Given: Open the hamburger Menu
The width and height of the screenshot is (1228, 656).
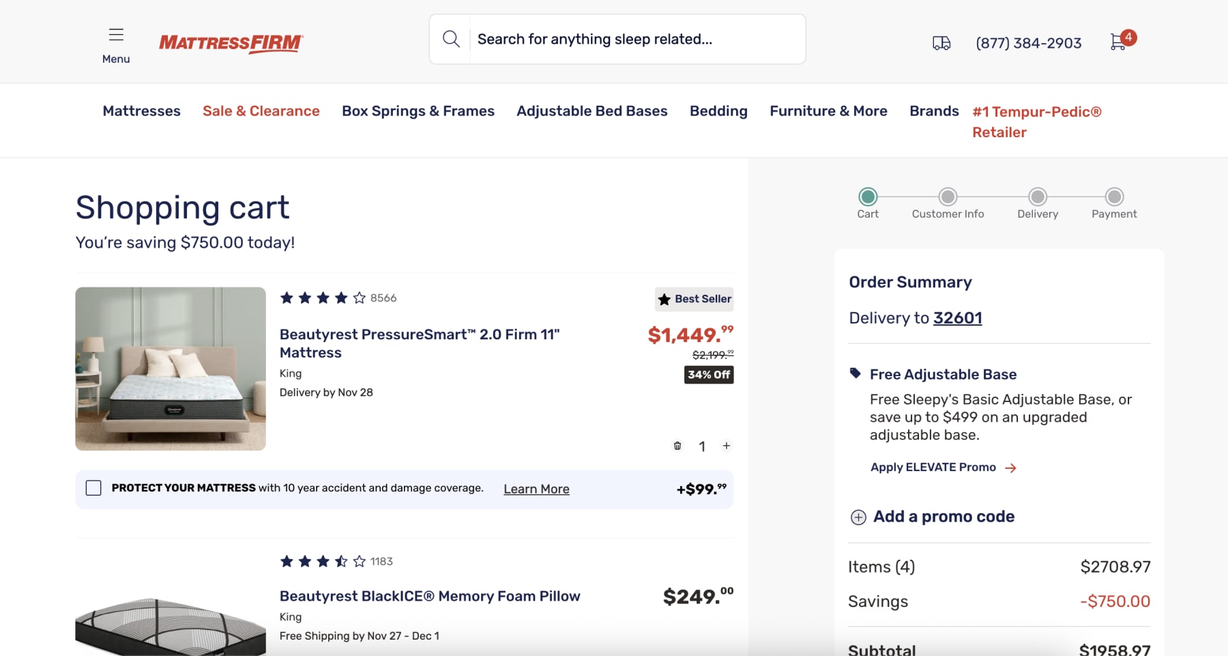Looking at the screenshot, I should 116,34.
